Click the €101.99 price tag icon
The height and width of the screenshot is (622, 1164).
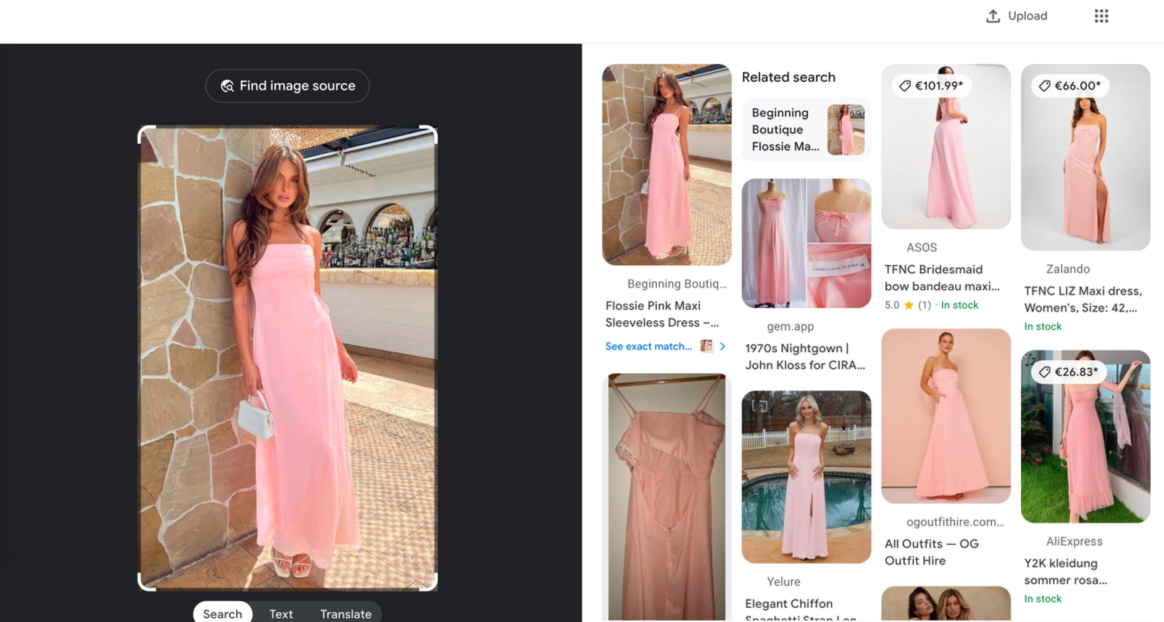point(905,86)
